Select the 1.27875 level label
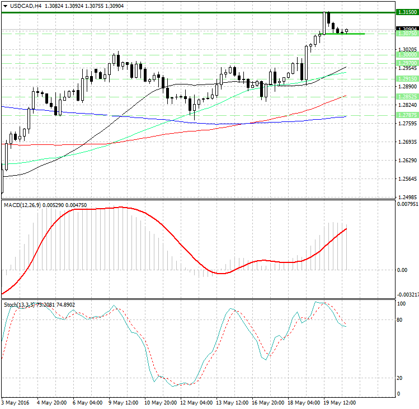 [406, 115]
